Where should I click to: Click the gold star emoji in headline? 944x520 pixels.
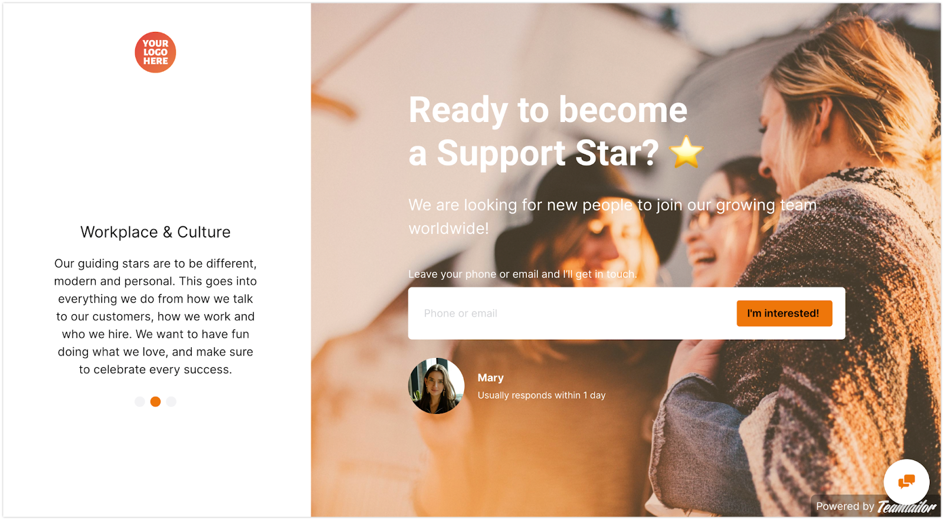pyautogui.click(x=686, y=152)
